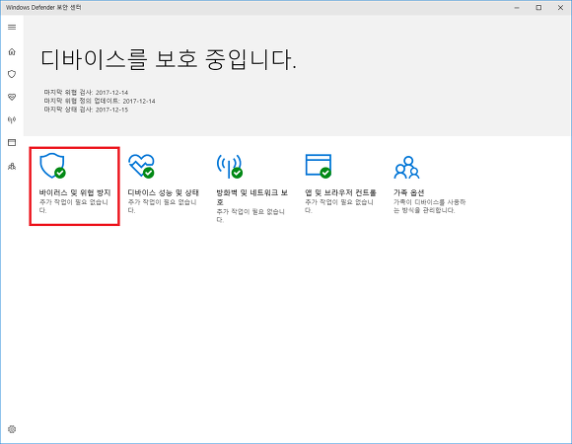Open settings gear at sidebar bottom

click(x=12, y=429)
